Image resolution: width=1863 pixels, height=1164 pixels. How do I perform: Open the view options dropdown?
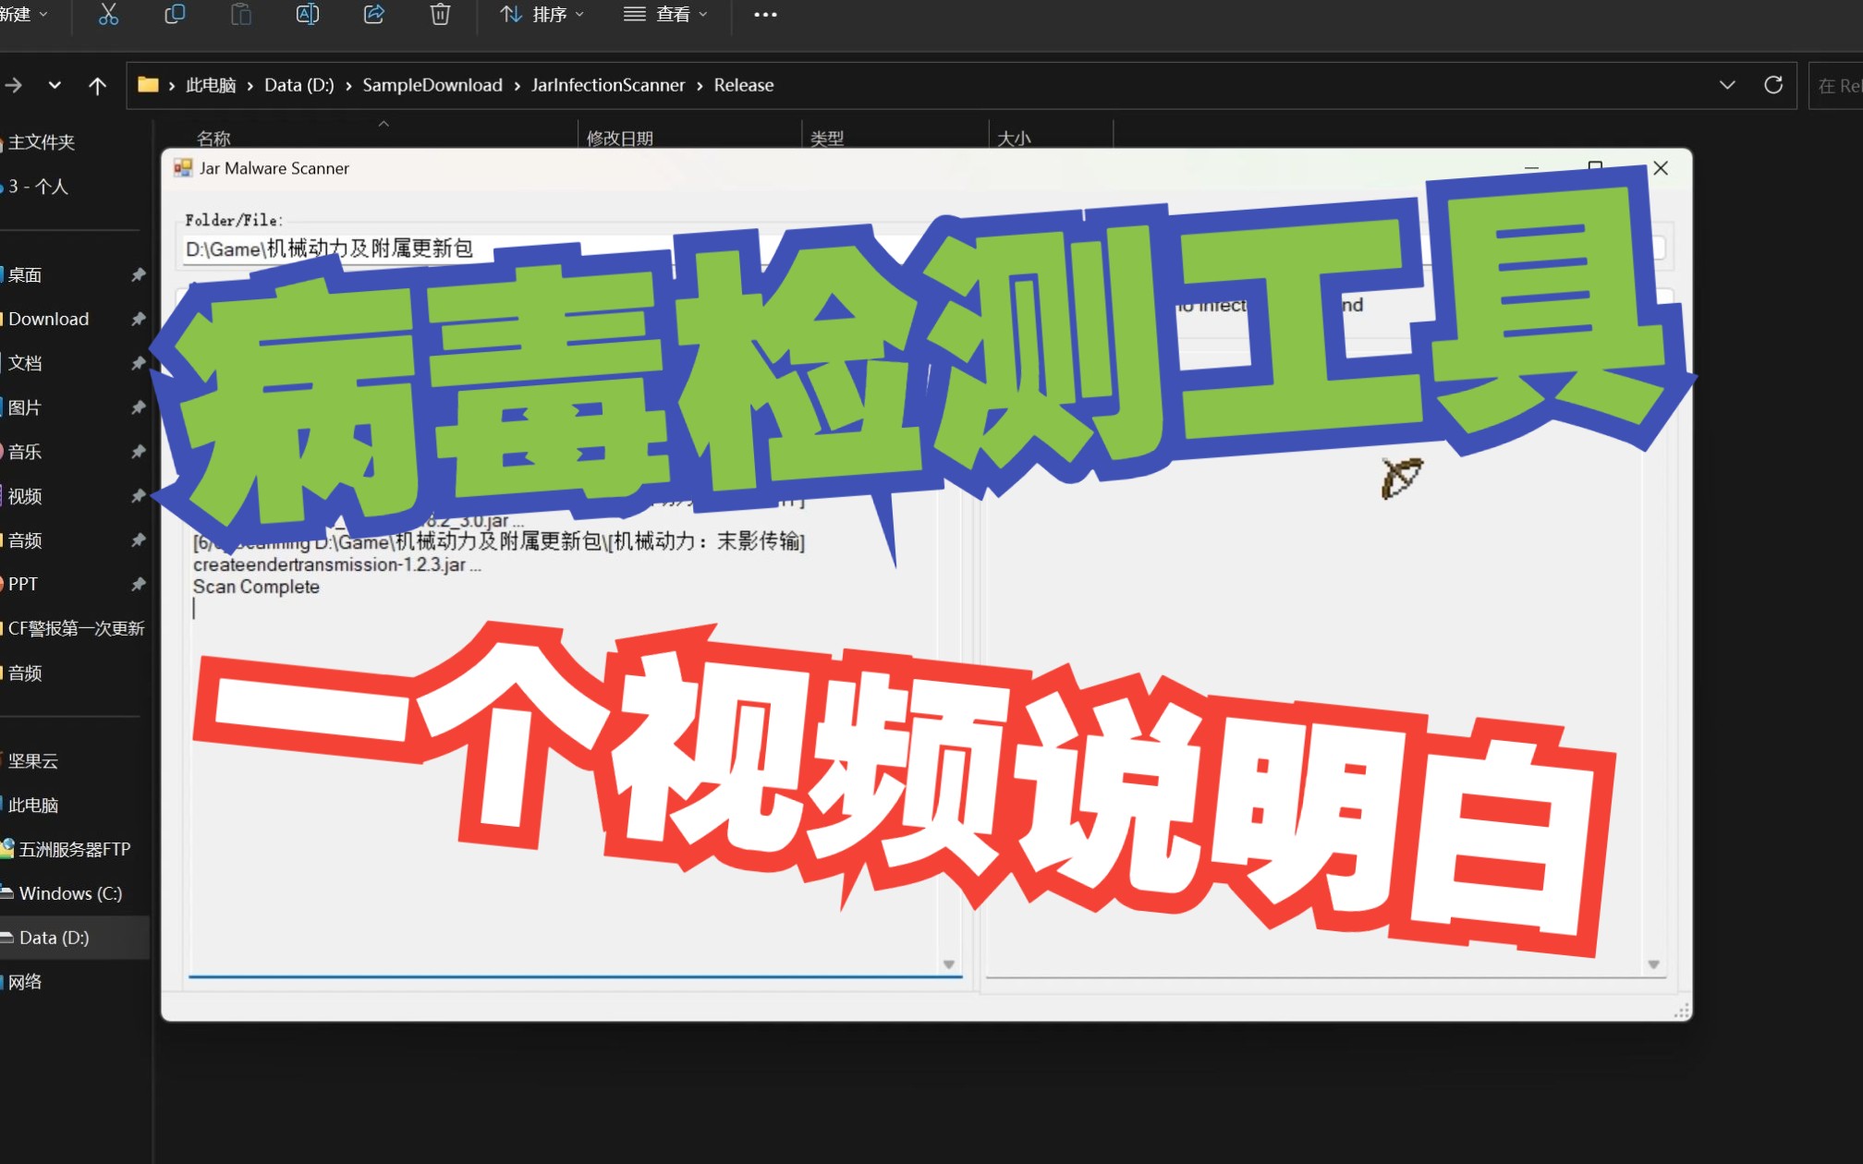click(x=668, y=15)
